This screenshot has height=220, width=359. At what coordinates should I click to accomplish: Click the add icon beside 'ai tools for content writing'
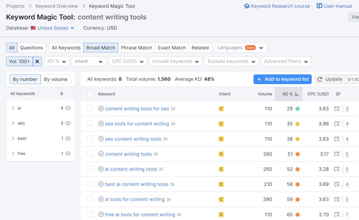(x=101, y=199)
